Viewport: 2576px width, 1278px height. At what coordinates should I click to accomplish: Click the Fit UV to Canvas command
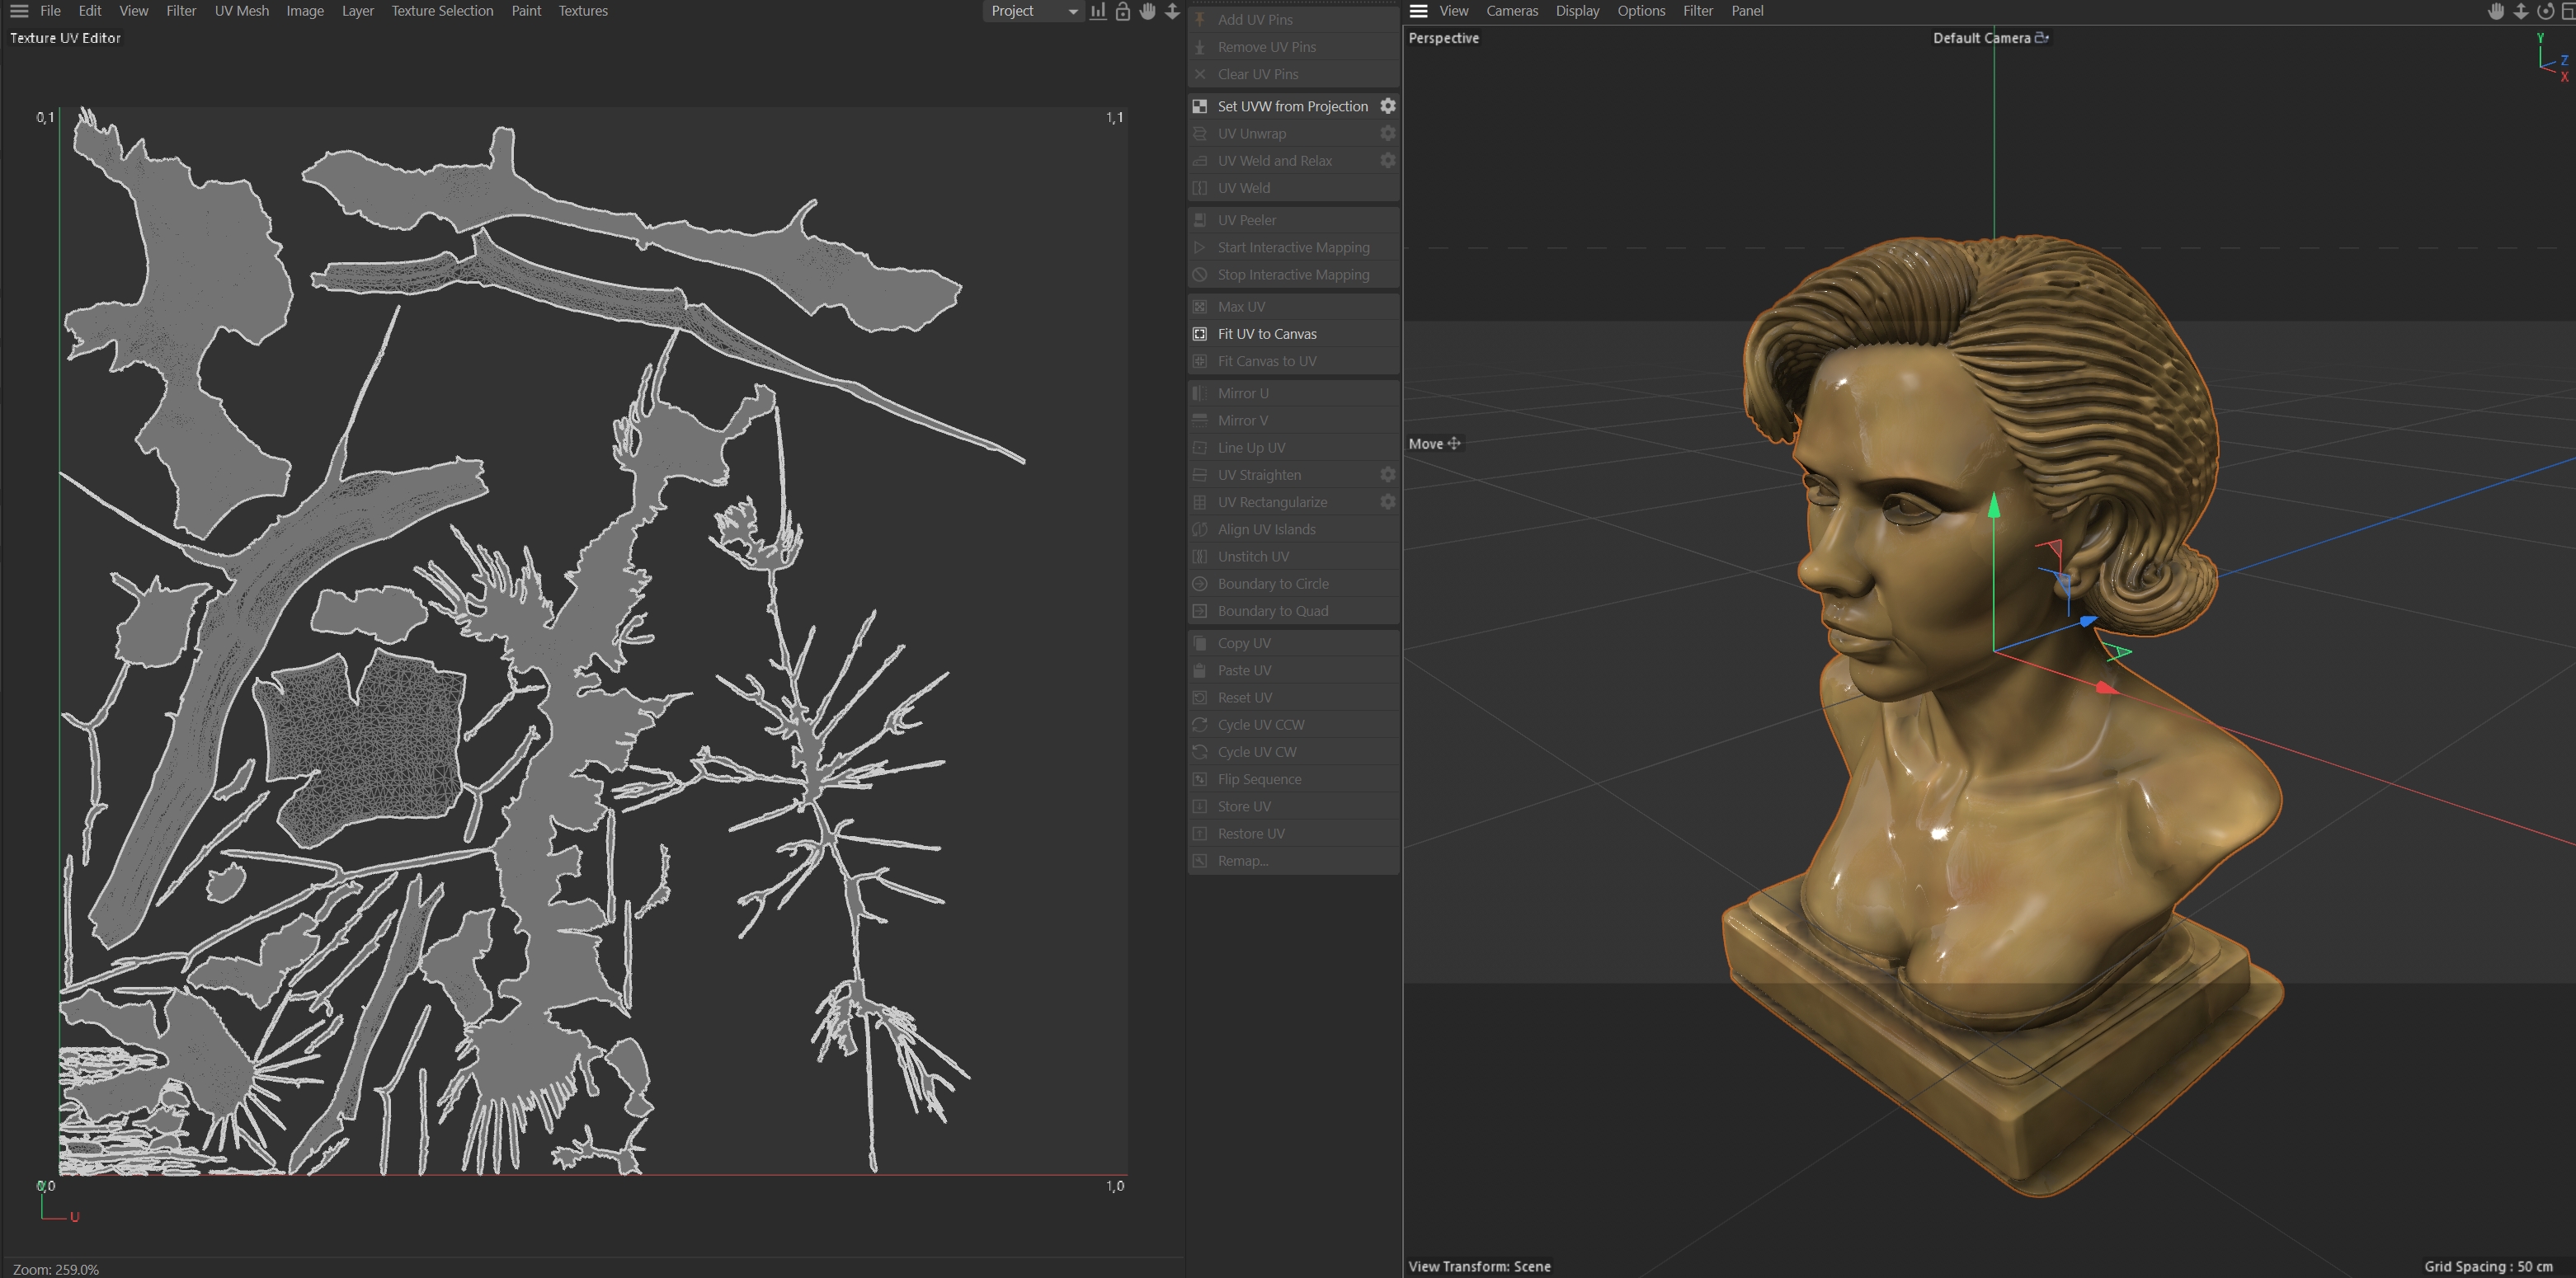tap(1267, 334)
